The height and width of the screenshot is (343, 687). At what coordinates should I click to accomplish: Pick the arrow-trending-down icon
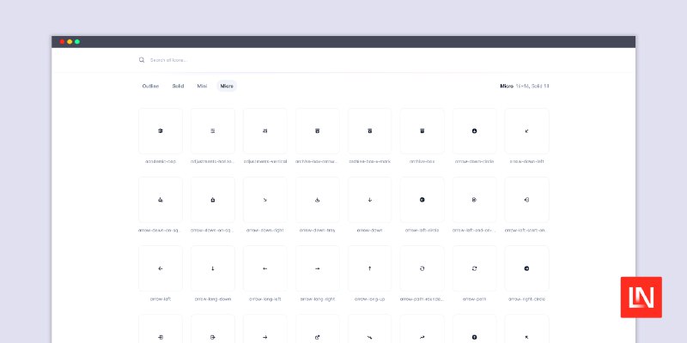coord(370,329)
